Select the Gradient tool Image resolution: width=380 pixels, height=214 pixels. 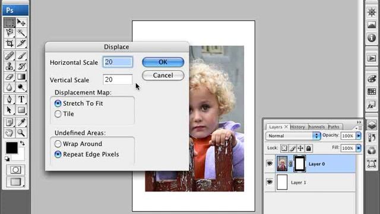[x=21, y=77]
